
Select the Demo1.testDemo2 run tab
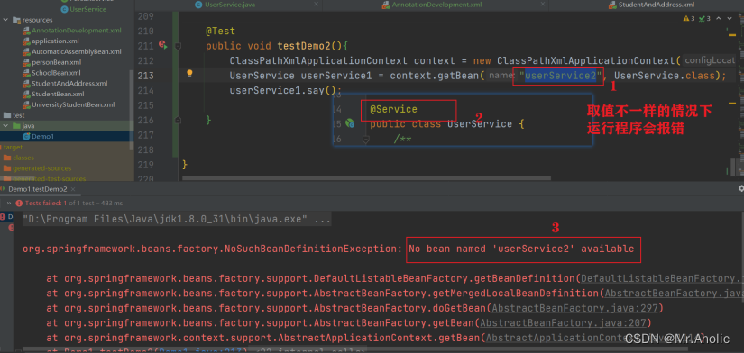pyautogui.click(x=38, y=188)
